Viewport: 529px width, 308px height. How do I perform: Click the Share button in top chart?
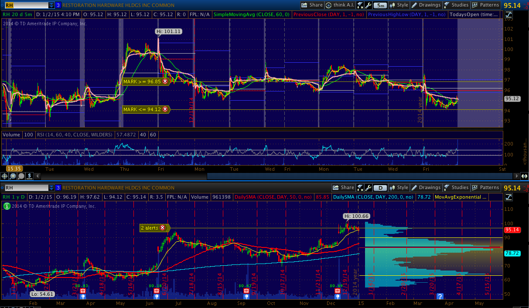[x=311, y=5]
